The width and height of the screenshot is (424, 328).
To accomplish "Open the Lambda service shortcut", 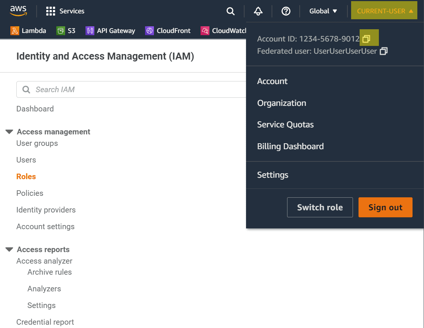I will click(x=28, y=31).
